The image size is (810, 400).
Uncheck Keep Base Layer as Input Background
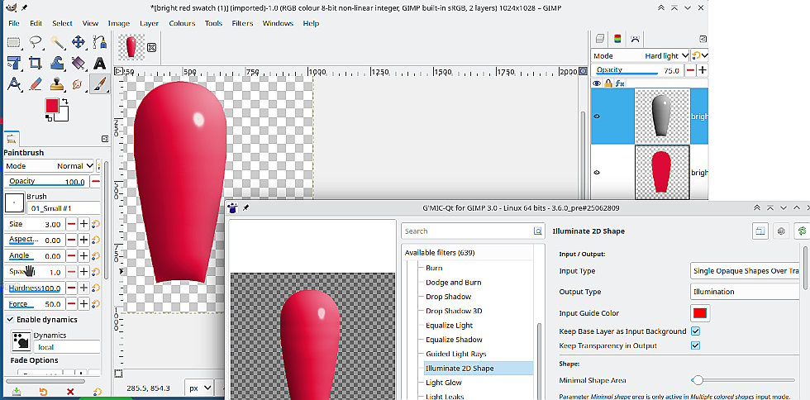pos(695,331)
